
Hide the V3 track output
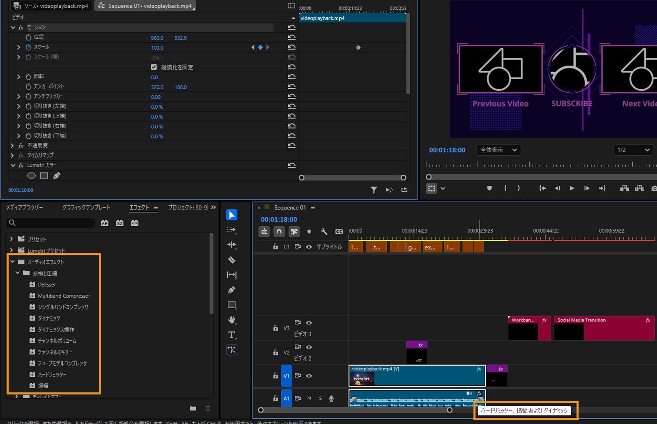(x=309, y=323)
